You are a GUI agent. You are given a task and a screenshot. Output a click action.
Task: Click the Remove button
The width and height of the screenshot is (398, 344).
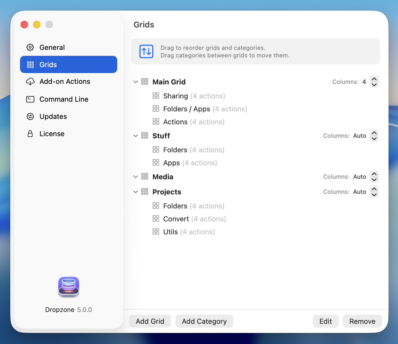click(362, 321)
